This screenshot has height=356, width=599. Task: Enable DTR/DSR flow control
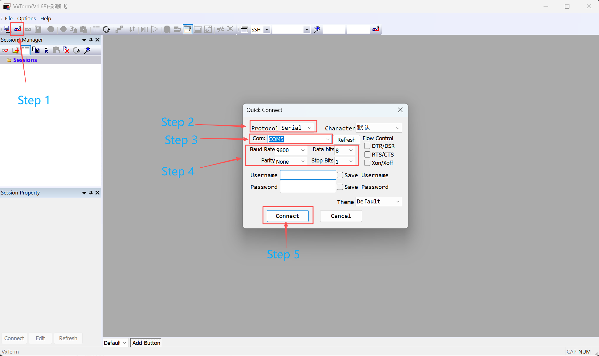coord(367,146)
